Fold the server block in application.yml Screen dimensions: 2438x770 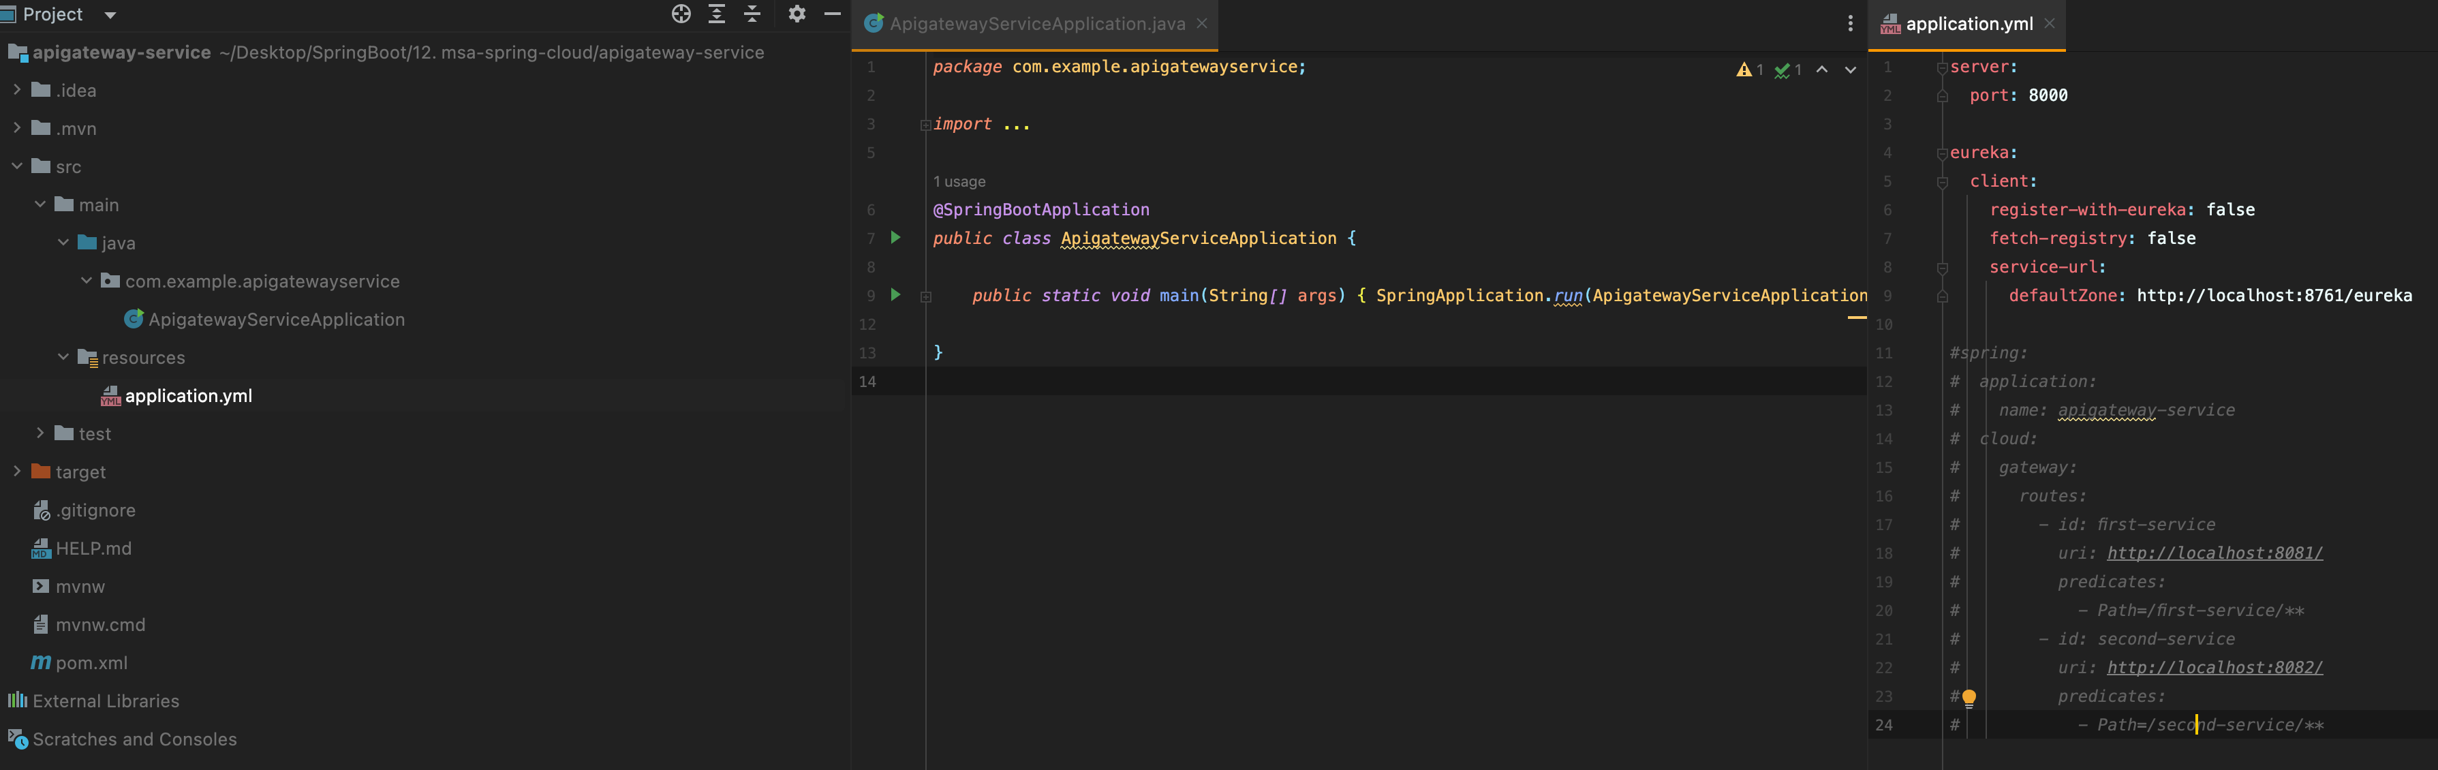point(1942,68)
